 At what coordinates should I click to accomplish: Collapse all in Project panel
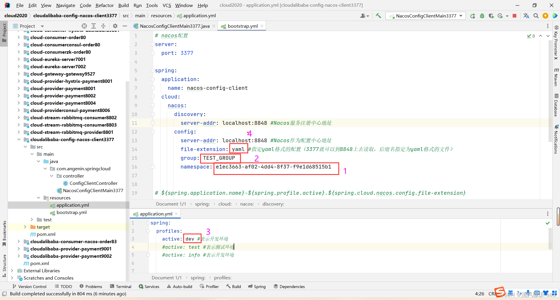click(103, 26)
